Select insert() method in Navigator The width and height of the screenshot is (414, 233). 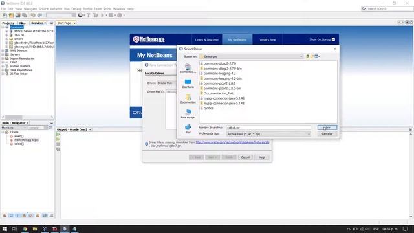(19, 136)
